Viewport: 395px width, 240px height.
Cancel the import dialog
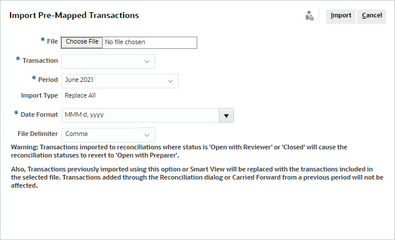pyautogui.click(x=372, y=16)
